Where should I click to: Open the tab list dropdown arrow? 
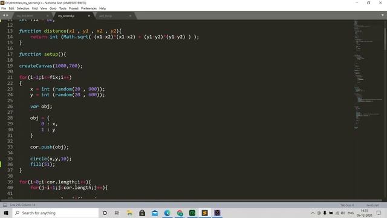pyautogui.click(x=383, y=15)
